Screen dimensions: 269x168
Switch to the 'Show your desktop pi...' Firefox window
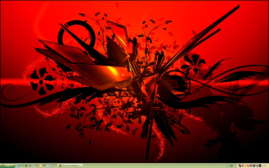(70, 166)
